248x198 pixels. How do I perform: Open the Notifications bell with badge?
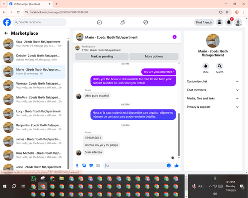tap(229, 22)
